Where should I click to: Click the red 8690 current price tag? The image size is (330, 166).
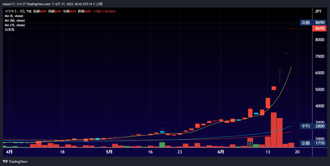click(x=319, y=28)
